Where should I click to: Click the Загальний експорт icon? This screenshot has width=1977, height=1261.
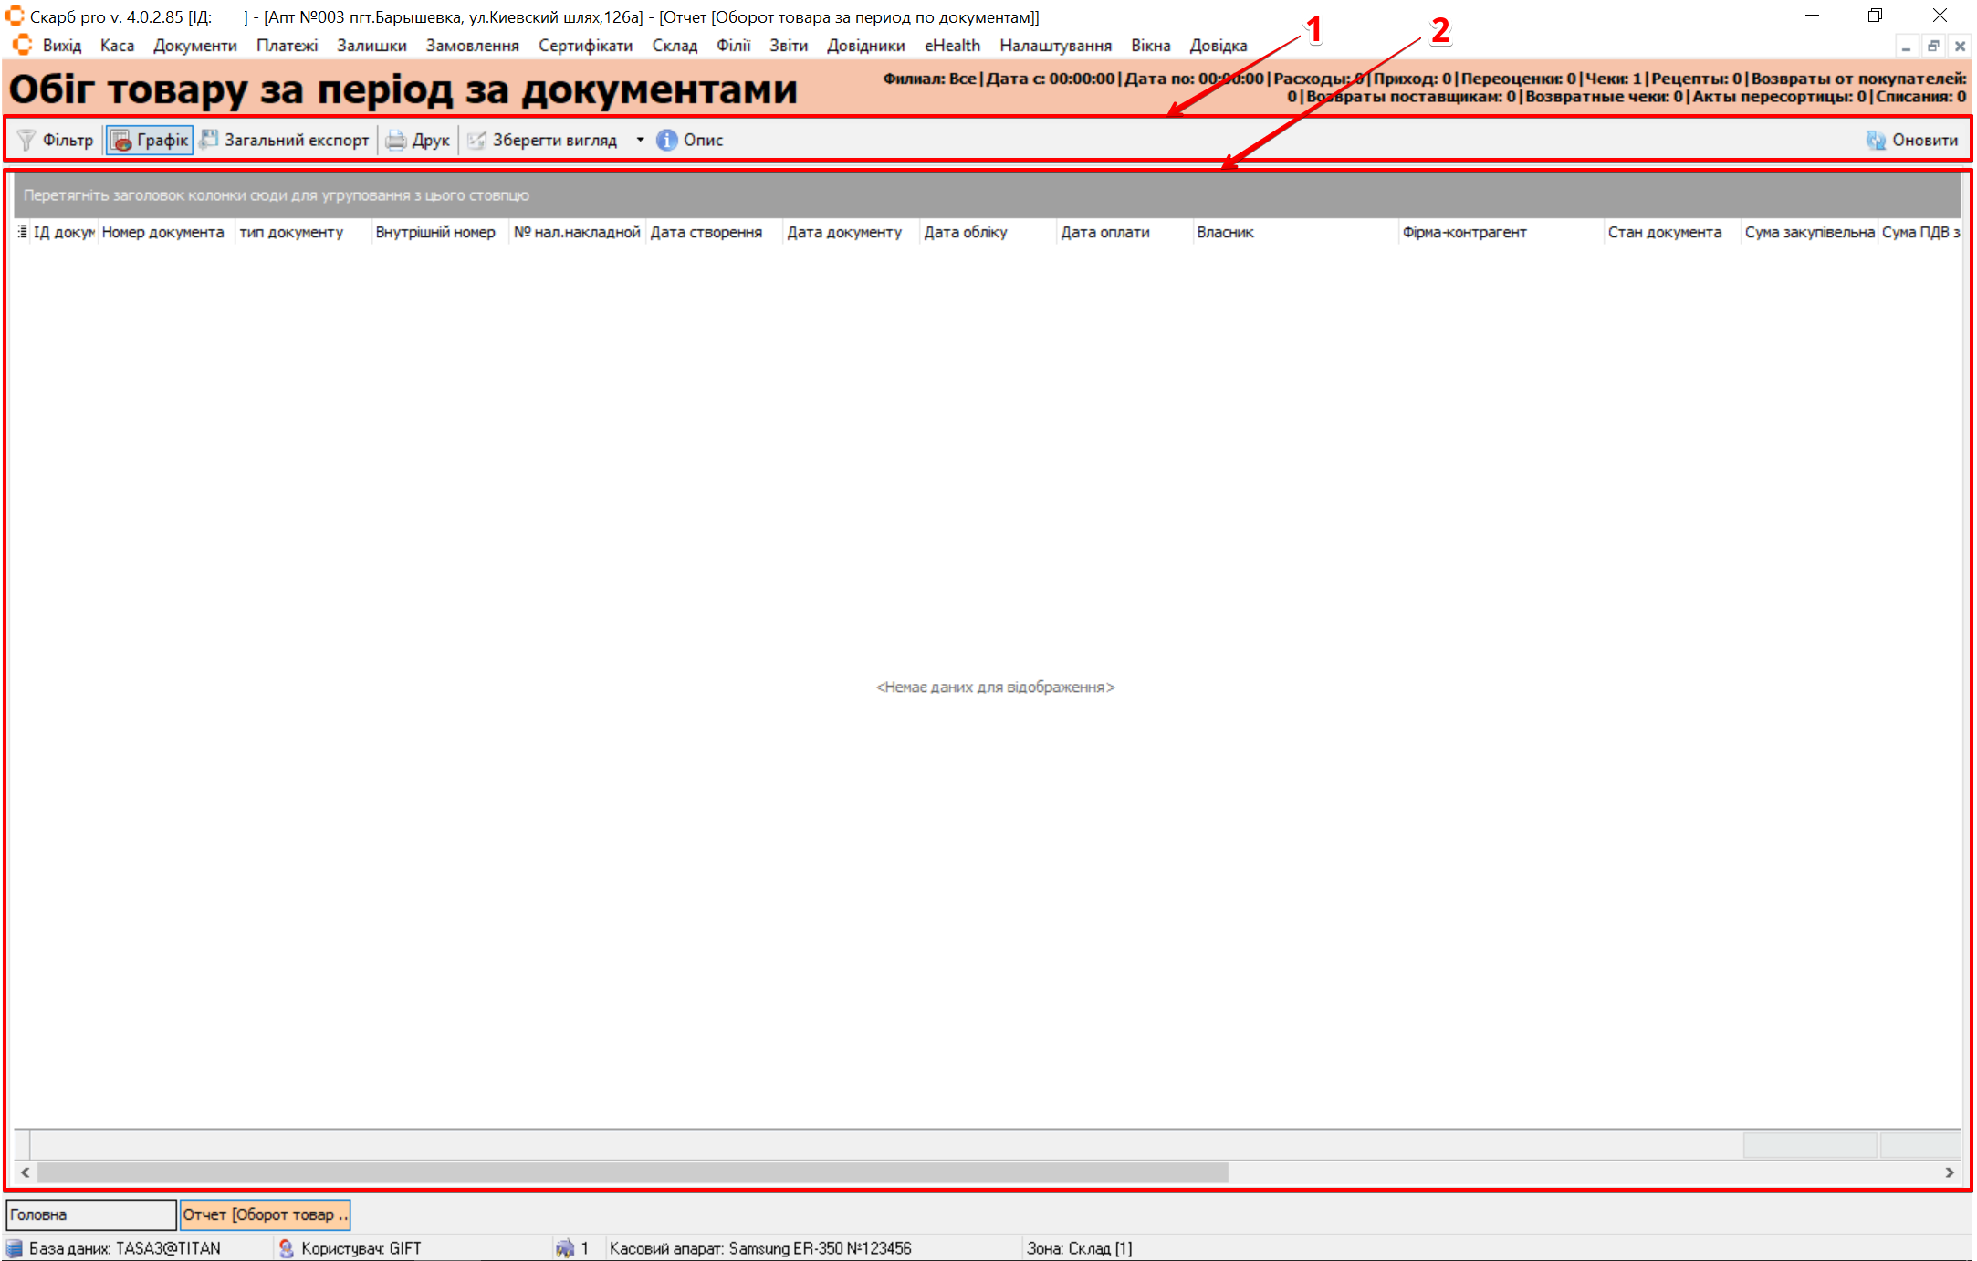210,140
